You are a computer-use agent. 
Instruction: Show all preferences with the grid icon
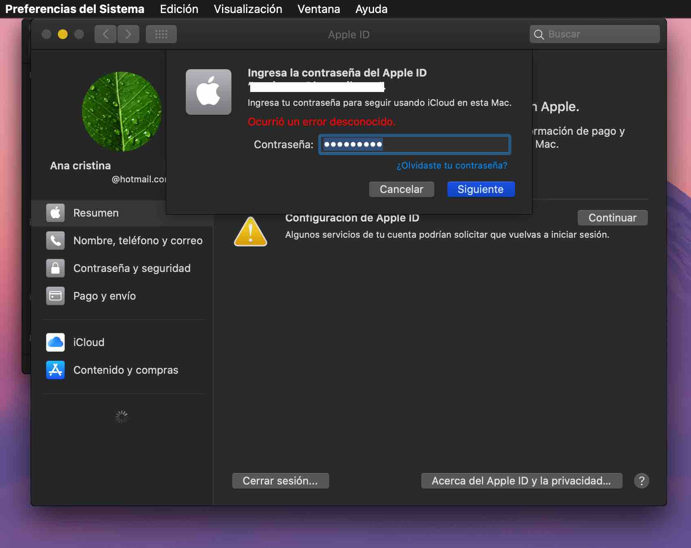[161, 34]
